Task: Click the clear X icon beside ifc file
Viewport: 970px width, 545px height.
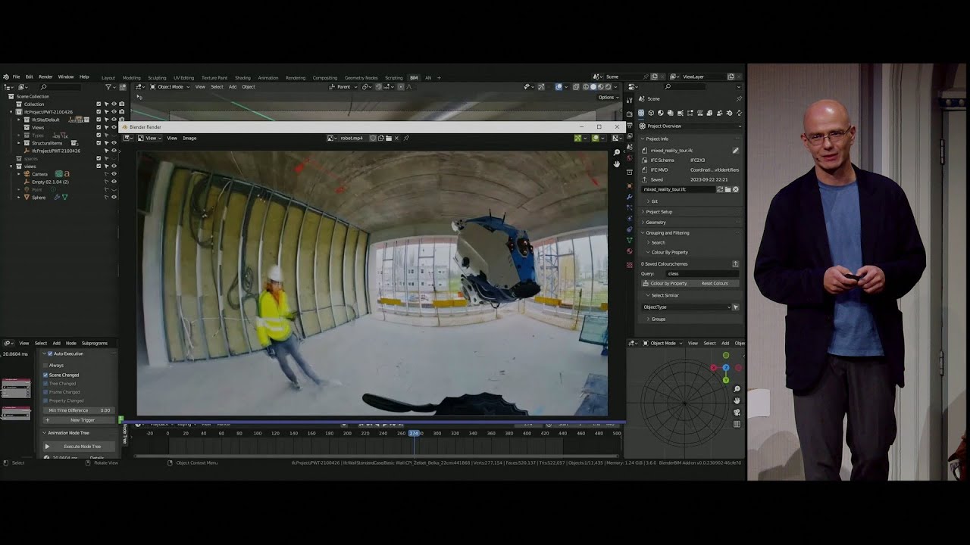Action: coord(735,189)
